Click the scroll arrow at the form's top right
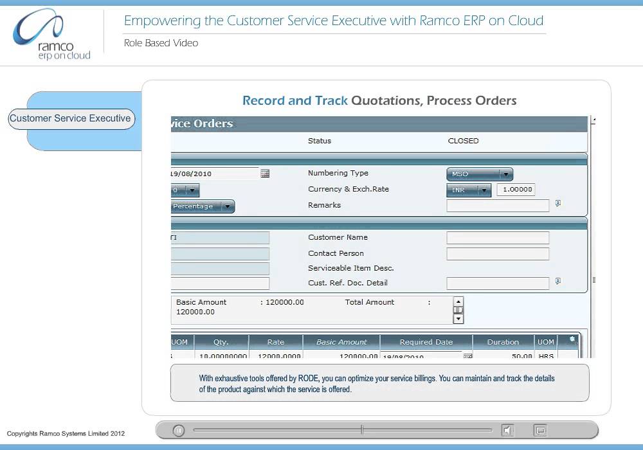The height and width of the screenshot is (450, 643). (593, 120)
